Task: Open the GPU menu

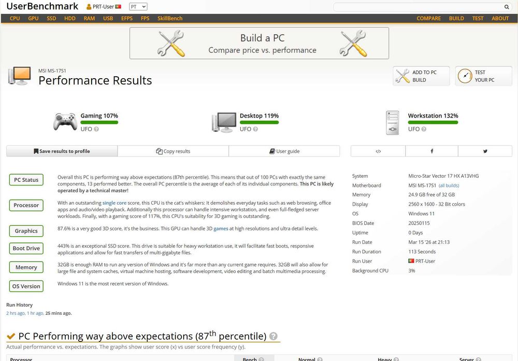Action: point(33,19)
